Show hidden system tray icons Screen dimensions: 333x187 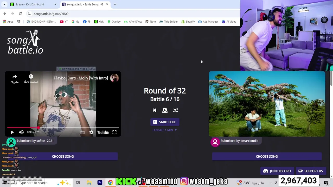pos(270,183)
